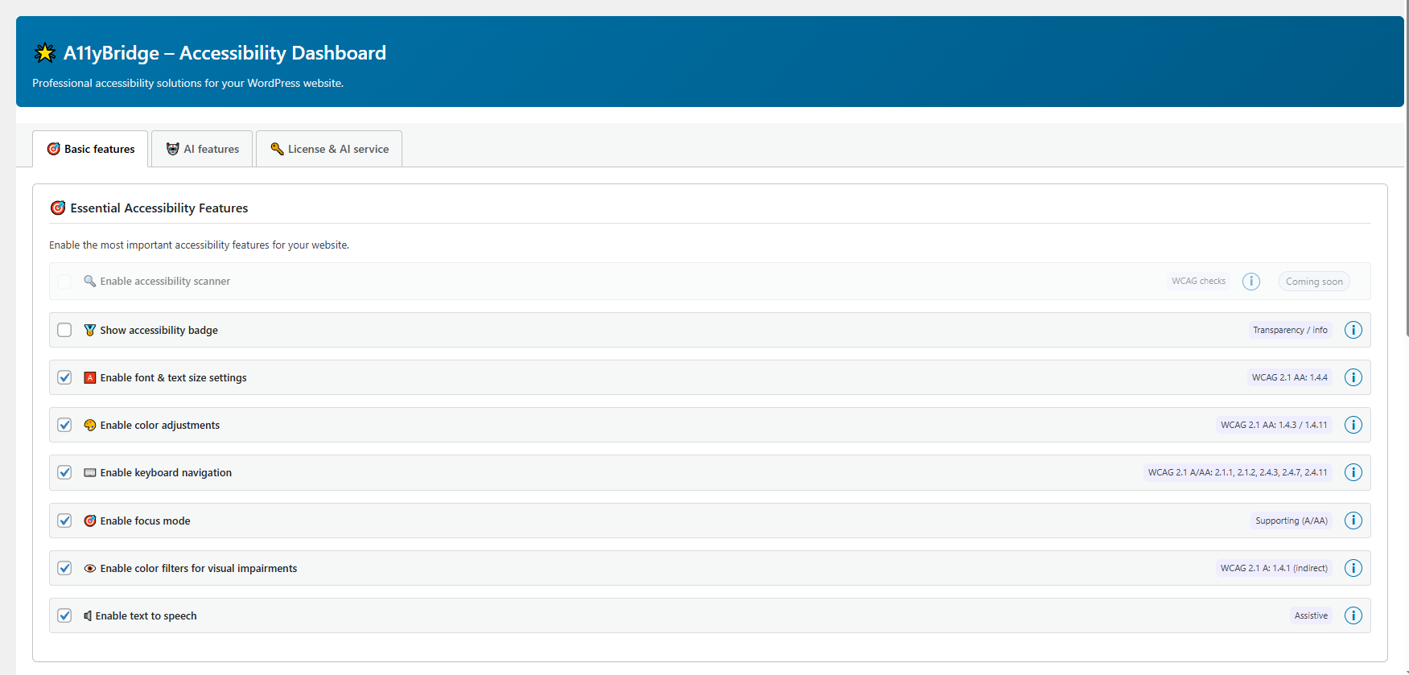1409x675 pixels.
Task: Click the A11yBridge Accessibility Dashboard title
Action: tap(225, 53)
